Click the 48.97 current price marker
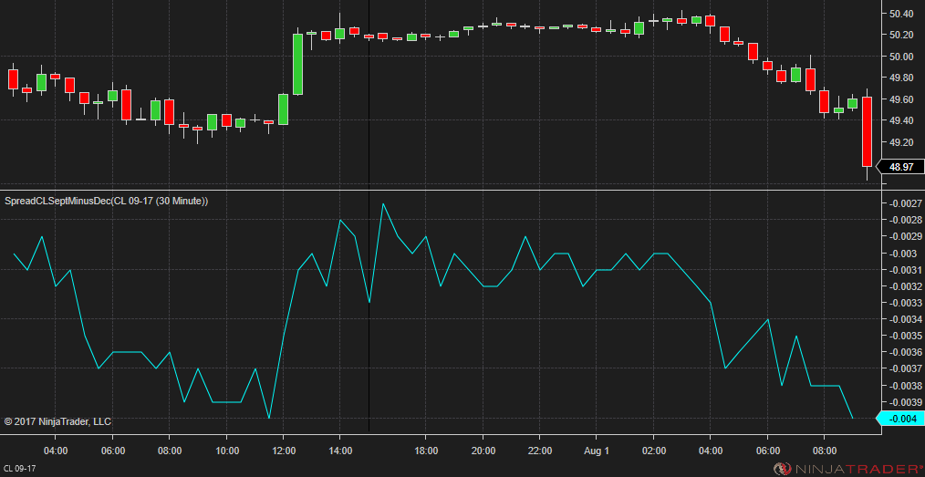This screenshot has height=477, width=925. (x=900, y=167)
